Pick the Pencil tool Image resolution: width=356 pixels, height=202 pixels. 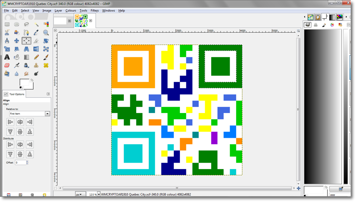coord(36,57)
